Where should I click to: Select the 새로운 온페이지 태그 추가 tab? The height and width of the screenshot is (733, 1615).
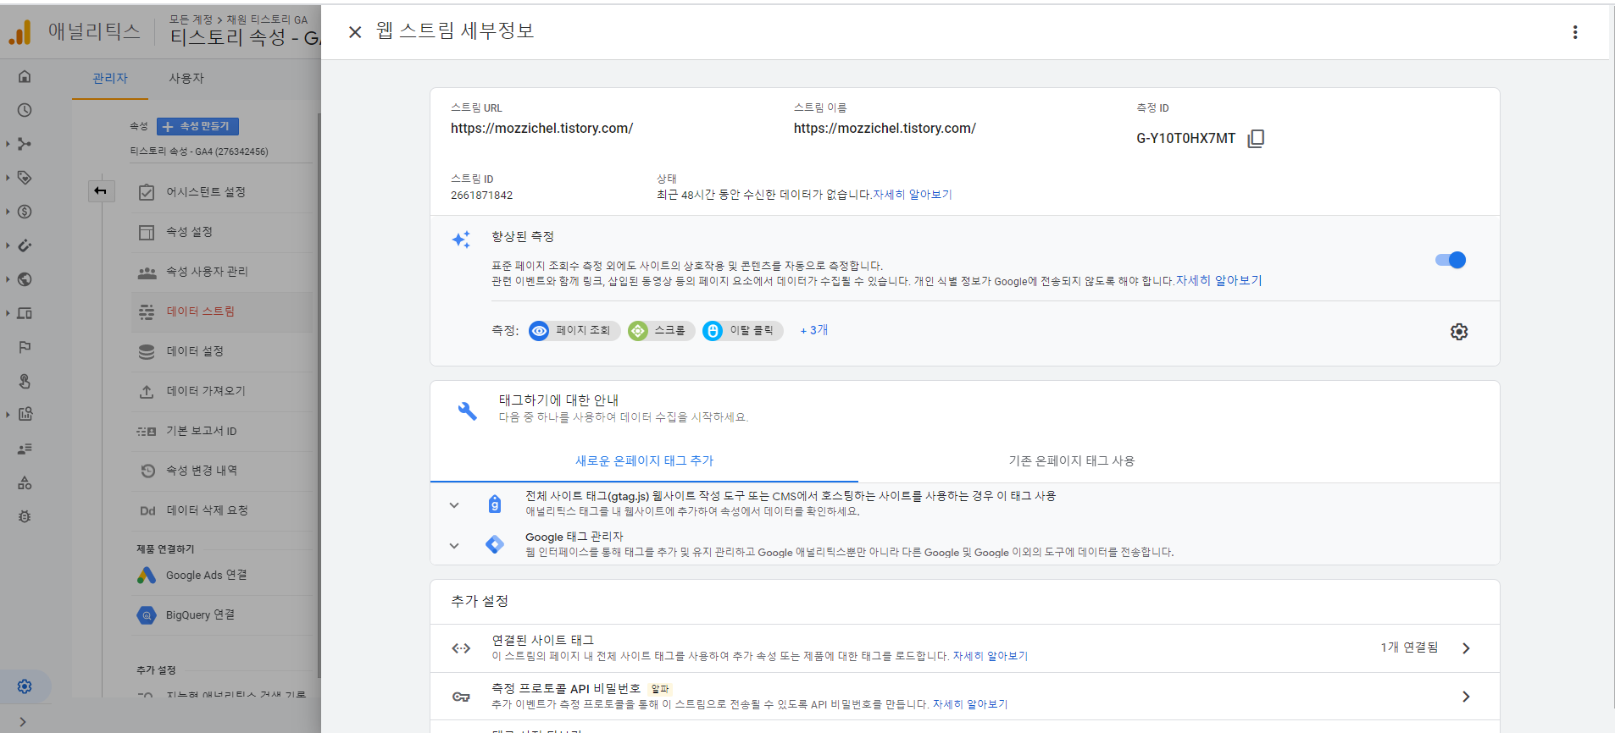pyautogui.click(x=644, y=460)
